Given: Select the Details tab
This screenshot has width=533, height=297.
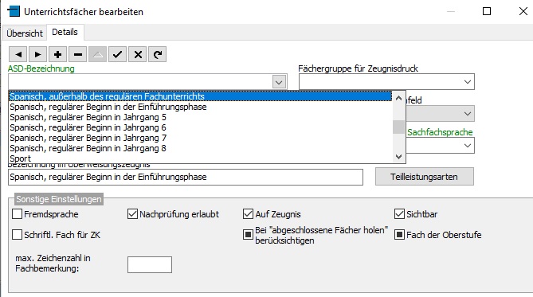Looking at the screenshot, I should tap(65, 33).
